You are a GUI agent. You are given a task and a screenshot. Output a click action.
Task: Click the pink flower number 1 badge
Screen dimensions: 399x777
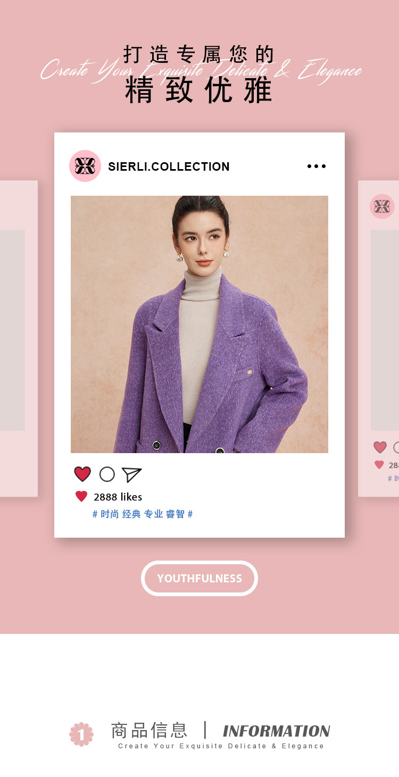click(81, 734)
